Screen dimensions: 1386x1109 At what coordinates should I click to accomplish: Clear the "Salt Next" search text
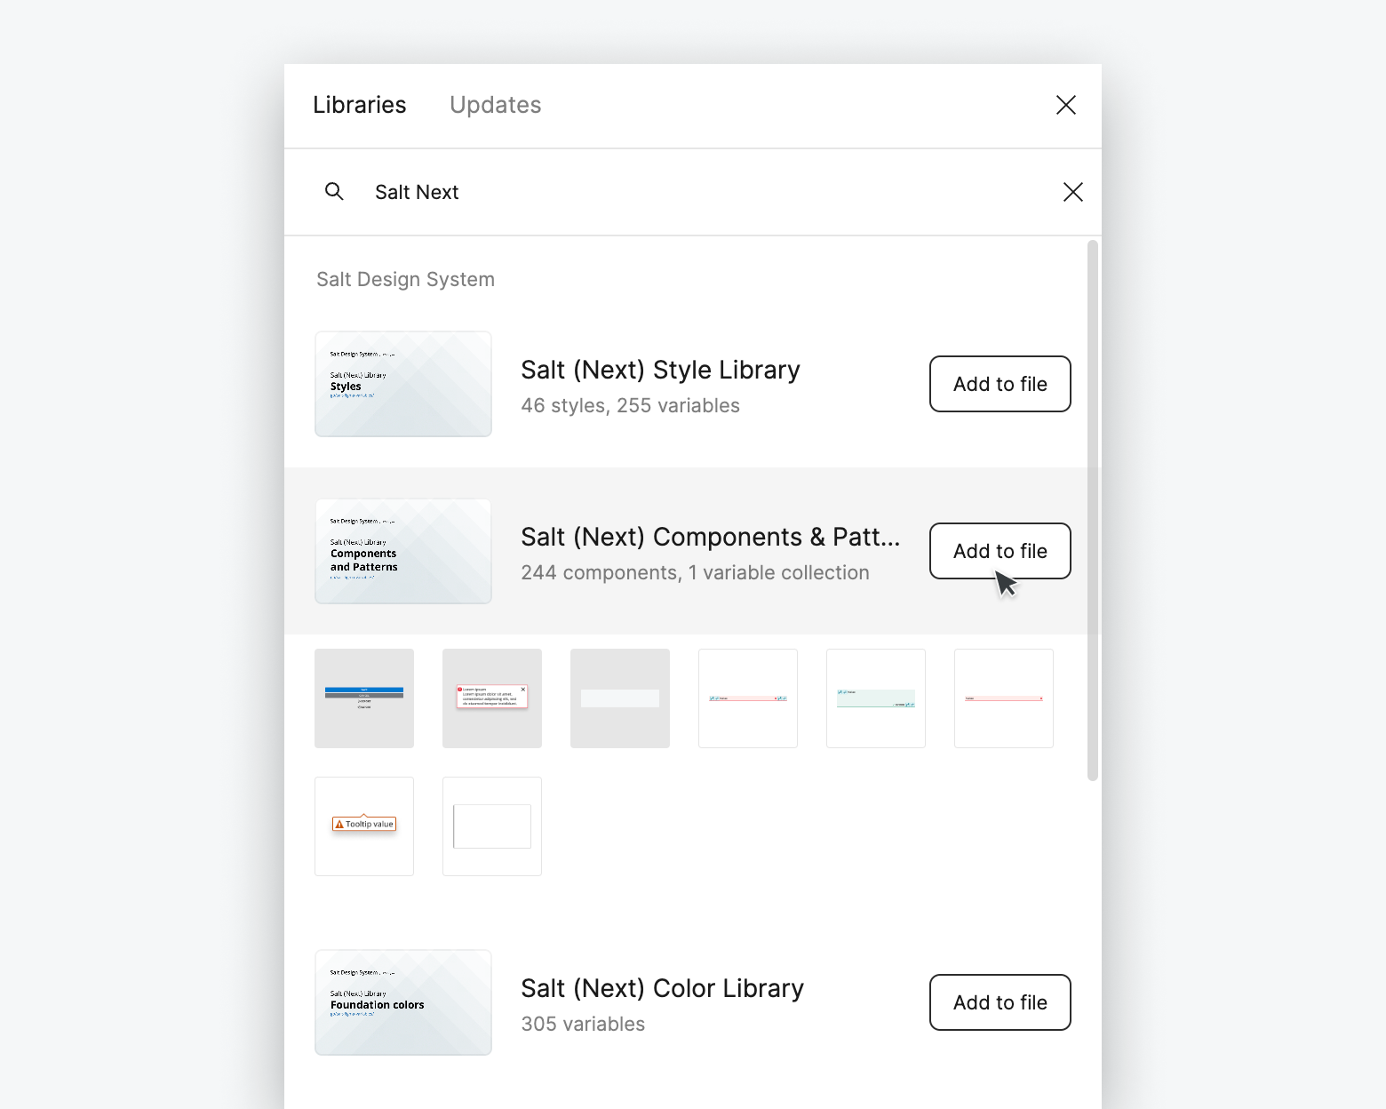pyautogui.click(x=1072, y=192)
